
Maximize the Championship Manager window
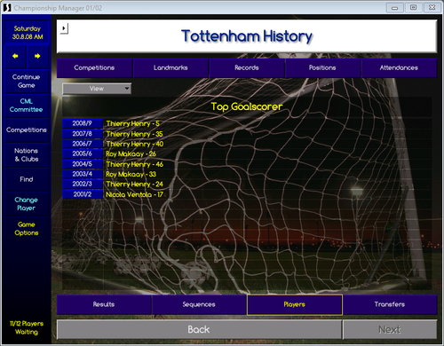pyautogui.click(x=414, y=8)
